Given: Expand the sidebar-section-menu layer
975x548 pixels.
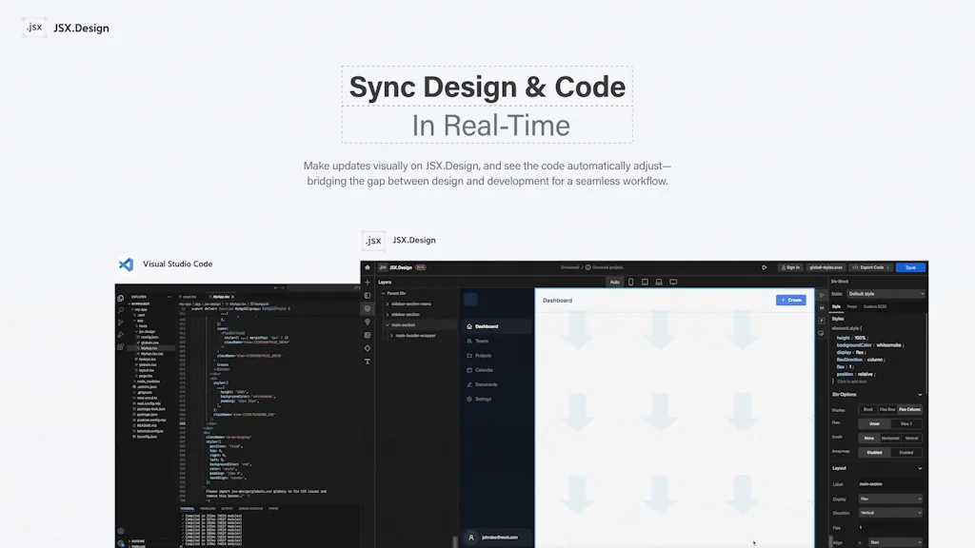Looking at the screenshot, I should [x=388, y=303].
